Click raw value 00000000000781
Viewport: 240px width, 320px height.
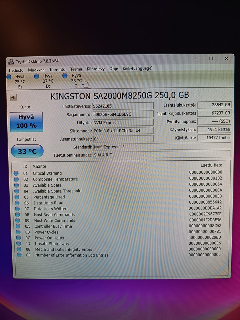(205, 231)
